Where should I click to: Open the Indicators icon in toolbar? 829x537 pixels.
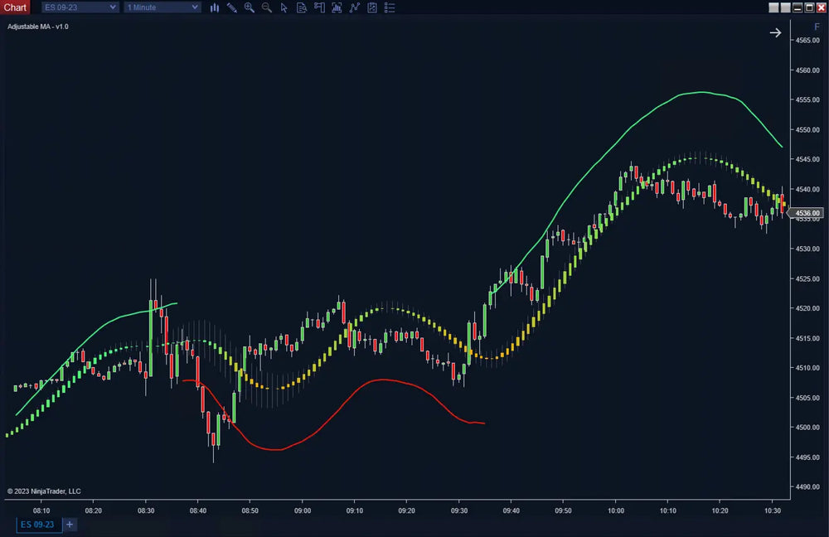337,7
